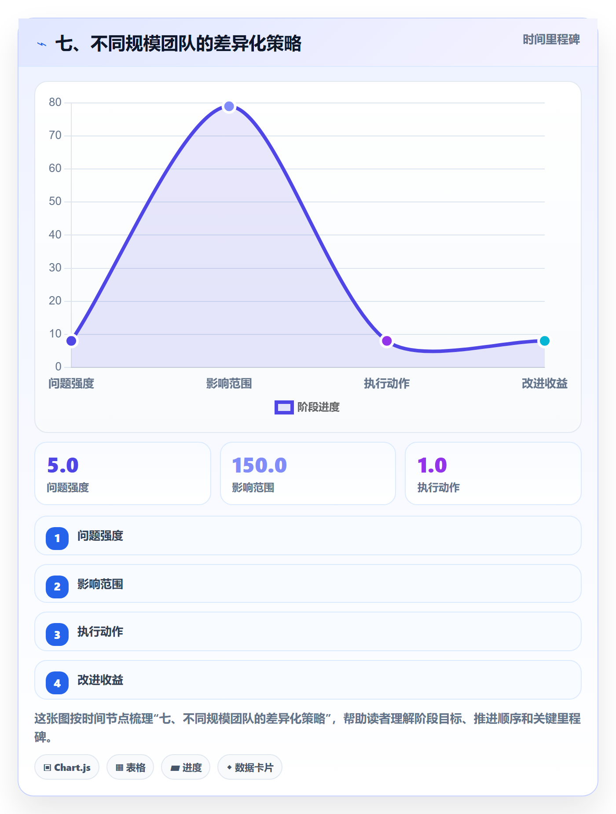Open the 问题强度 step row
Screen dimensions: 616x814
308,535
